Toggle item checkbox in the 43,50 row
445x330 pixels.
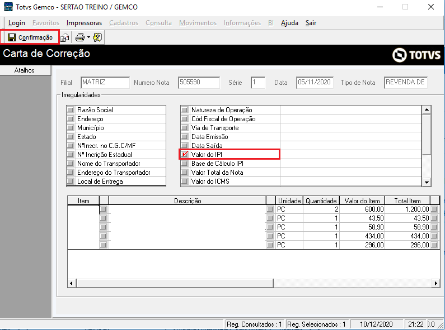tap(104, 218)
